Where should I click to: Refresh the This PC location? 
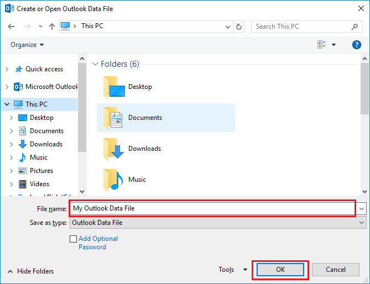(x=239, y=27)
